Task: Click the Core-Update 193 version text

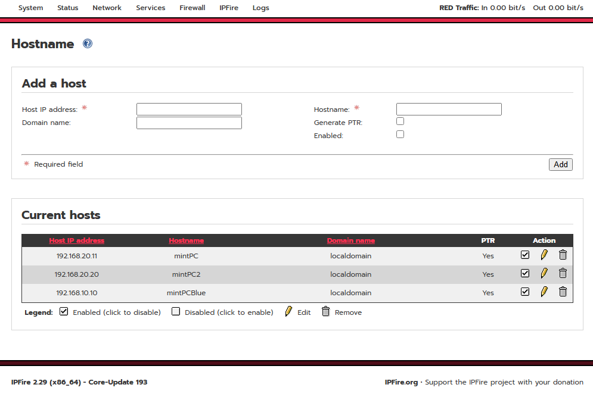Action: pos(118,382)
